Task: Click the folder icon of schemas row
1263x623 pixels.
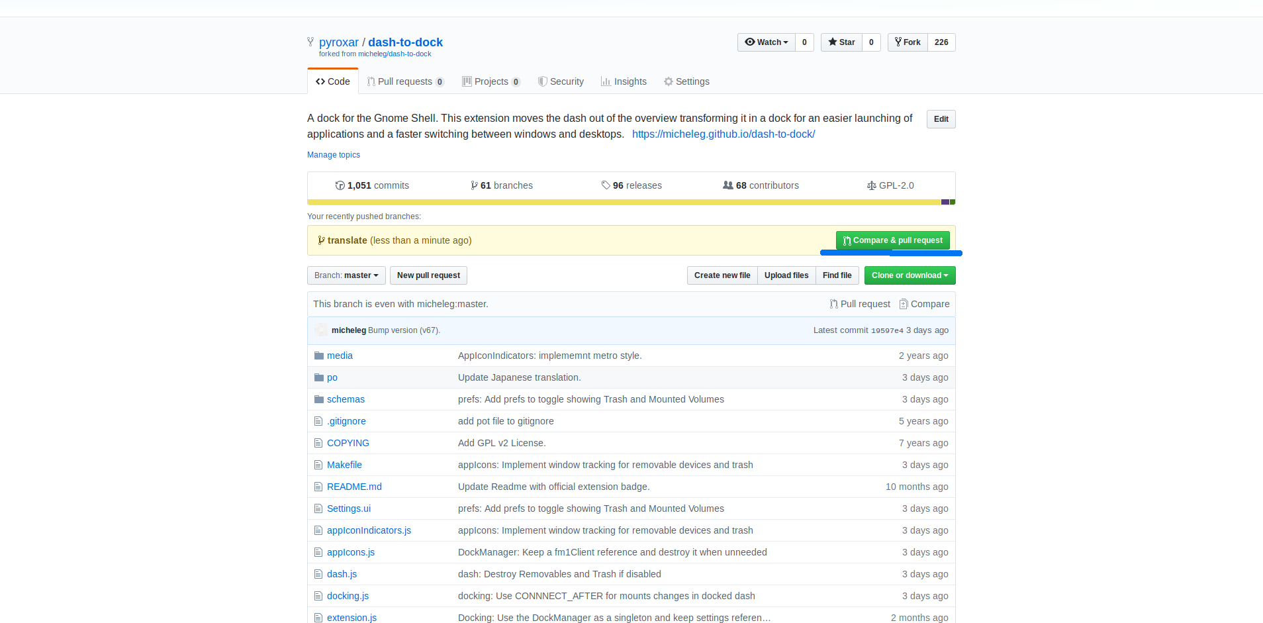Action: pyautogui.click(x=319, y=399)
